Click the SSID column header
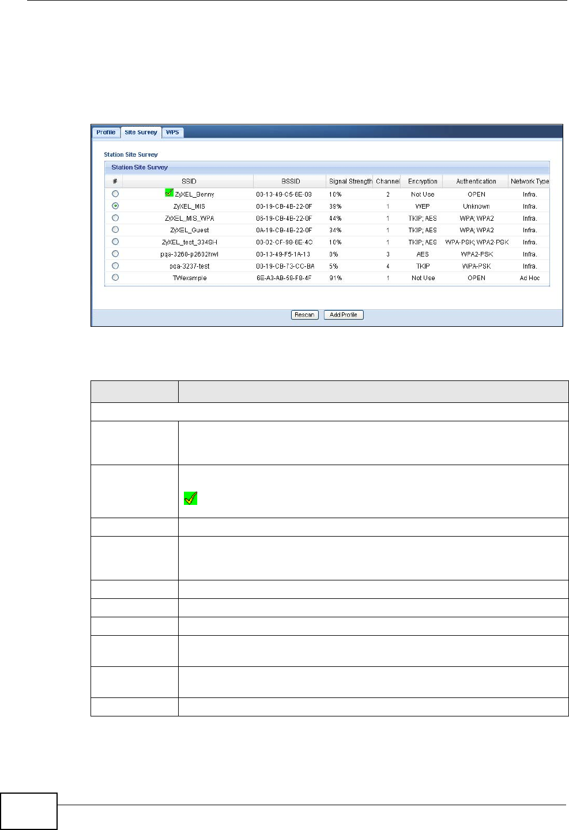Viewport: 569px width, 830px height. coord(189,181)
